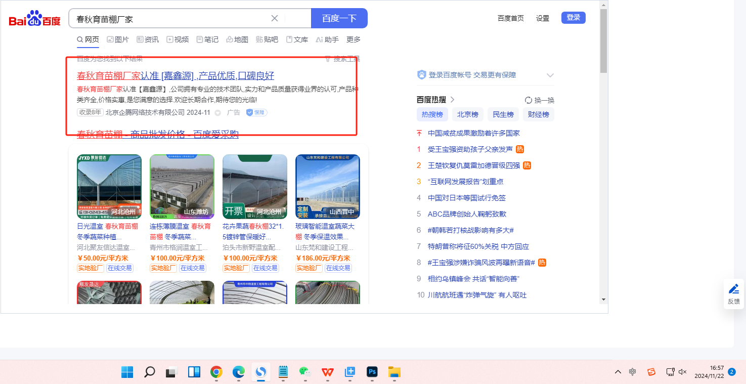This screenshot has height=384, width=746.
Task: Clear the search box with the X icon
Action: tap(275, 18)
